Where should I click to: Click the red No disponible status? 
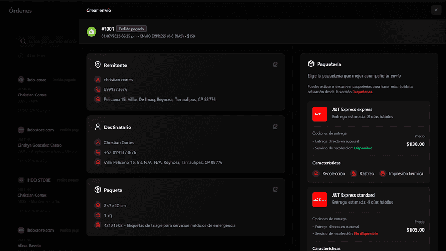[x=366, y=234]
